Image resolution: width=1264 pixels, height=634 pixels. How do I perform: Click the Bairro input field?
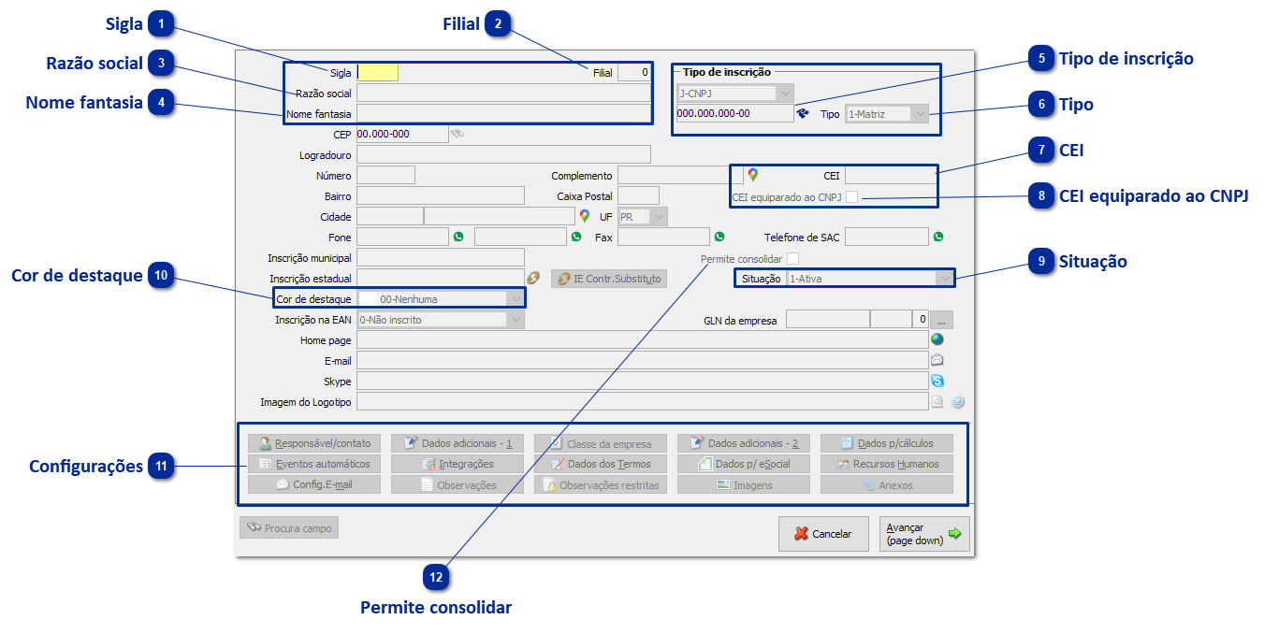441,196
